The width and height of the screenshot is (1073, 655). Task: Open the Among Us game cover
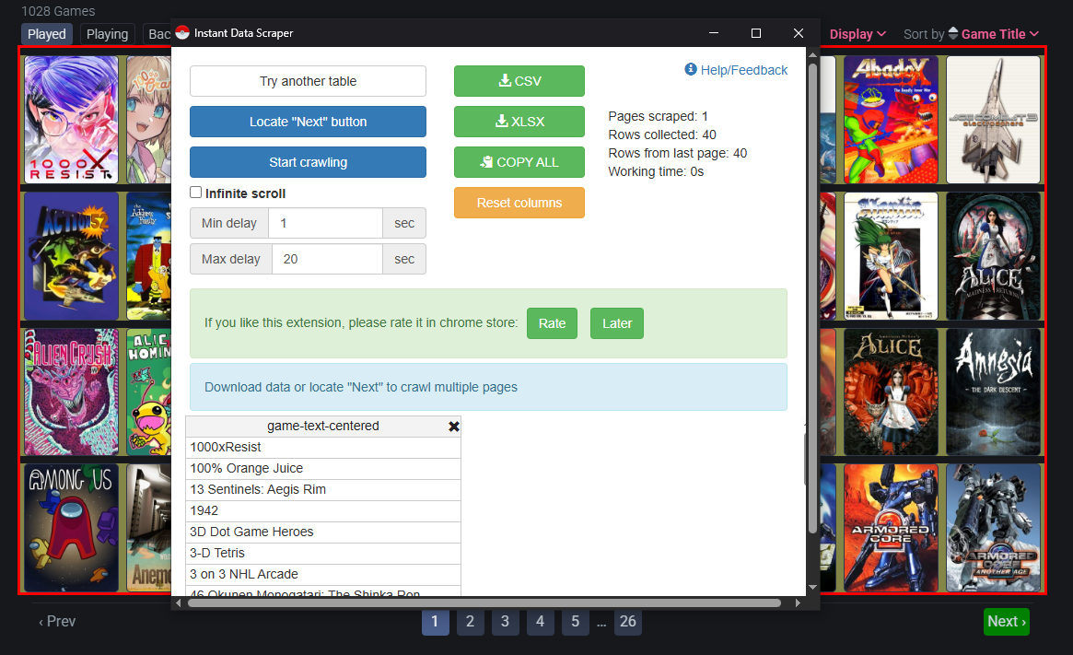tap(71, 528)
